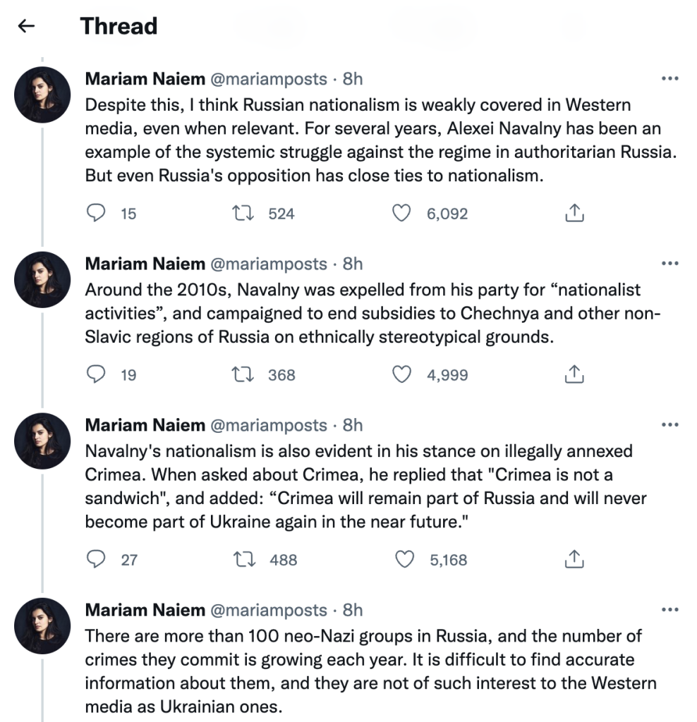Image resolution: width=697 pixels, height=722 pixels.
Task: Open Mariam Naiem name on last tweet
Action: tap(145, 610)
